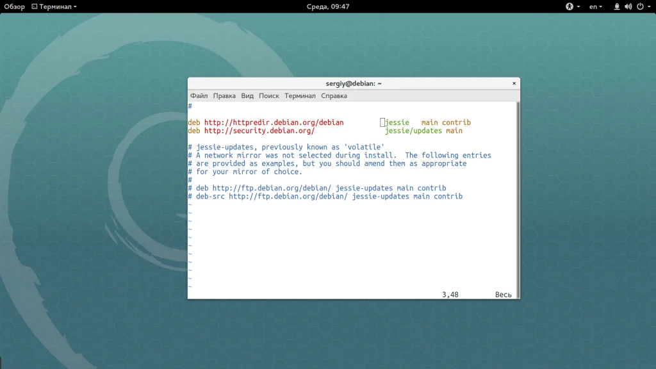This screenshot has height=369, width=656.
Task: Expand the 'en' keyboard layout dropdown
Action: (x=596, y=6)
